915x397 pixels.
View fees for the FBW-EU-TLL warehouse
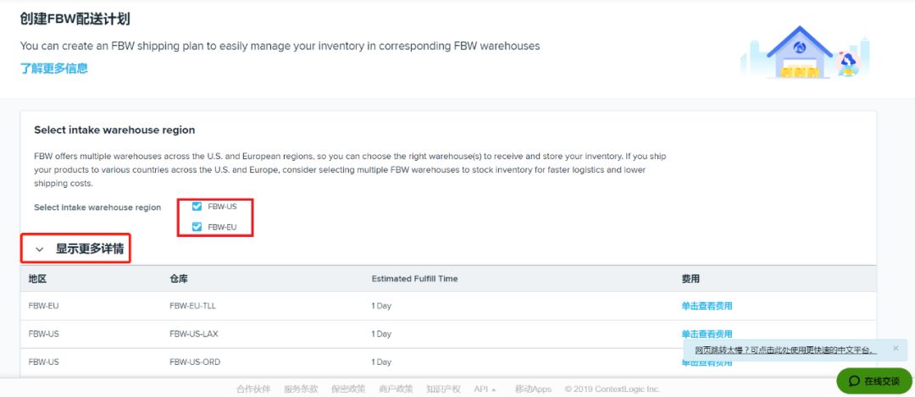pyautogui.click(x=707, y=306)
